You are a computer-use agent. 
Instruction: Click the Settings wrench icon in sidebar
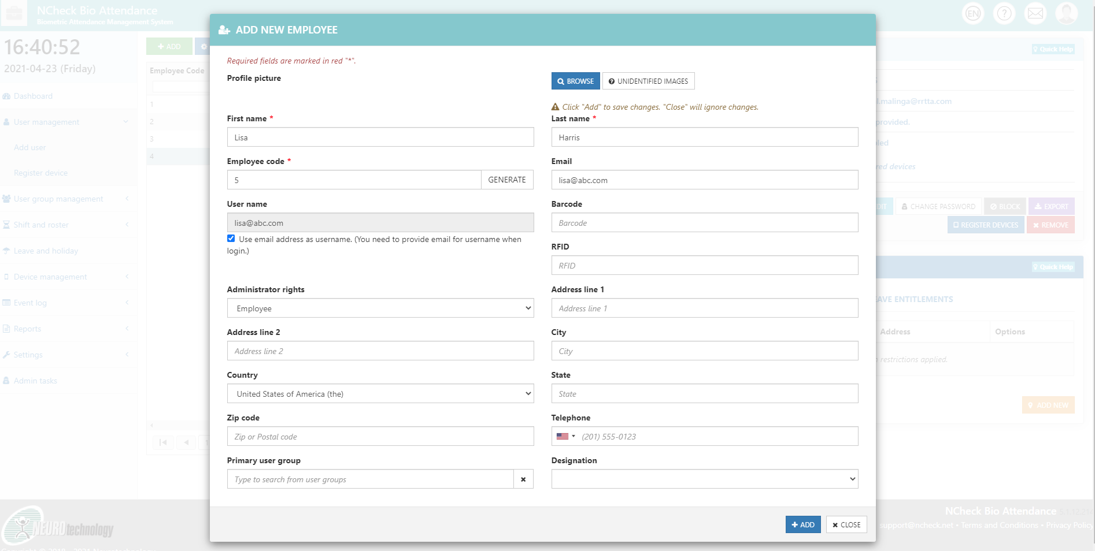(6, 355)
